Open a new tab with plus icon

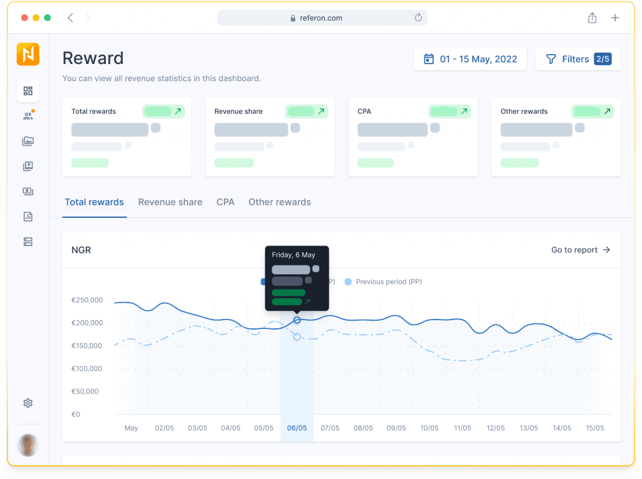pos(615,18)
